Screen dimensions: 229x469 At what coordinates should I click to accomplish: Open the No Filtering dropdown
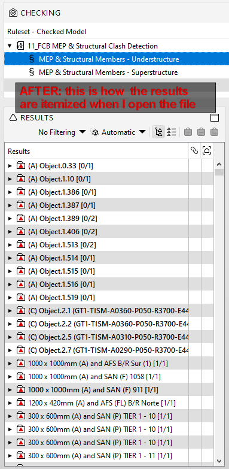pyautogui.click(x=62, y=132)
